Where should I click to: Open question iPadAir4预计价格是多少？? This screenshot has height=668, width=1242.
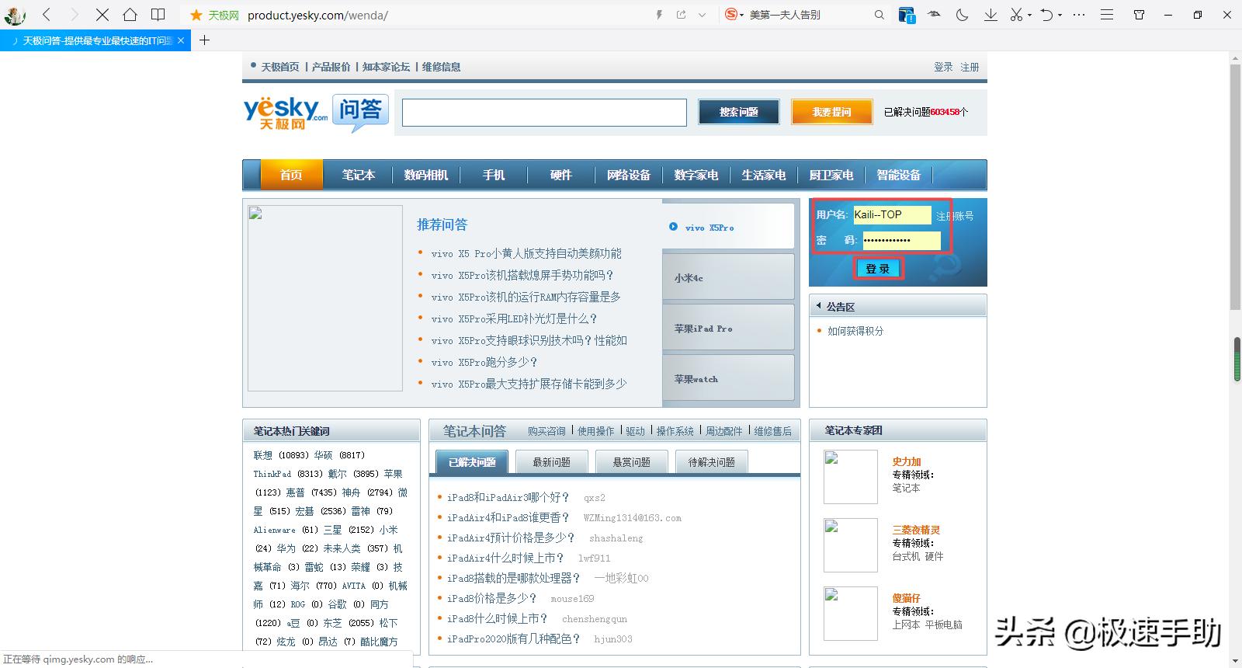(x=511, y=538)
